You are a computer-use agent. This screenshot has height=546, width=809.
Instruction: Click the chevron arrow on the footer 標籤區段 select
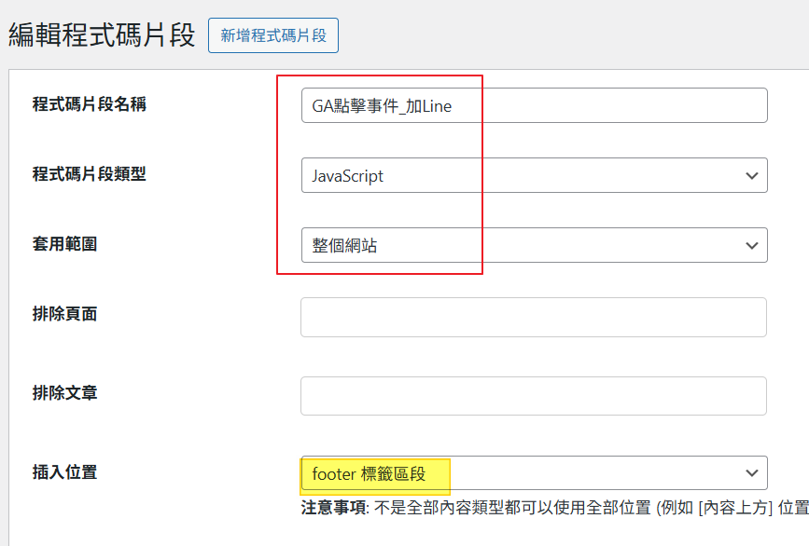point(751,473)
